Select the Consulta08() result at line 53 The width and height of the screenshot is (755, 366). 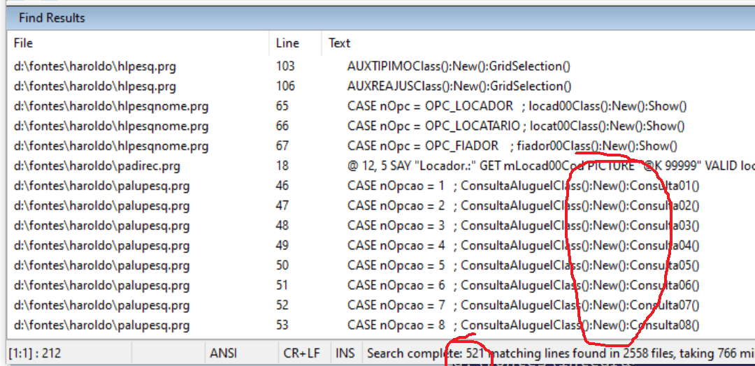coord(522,325)
